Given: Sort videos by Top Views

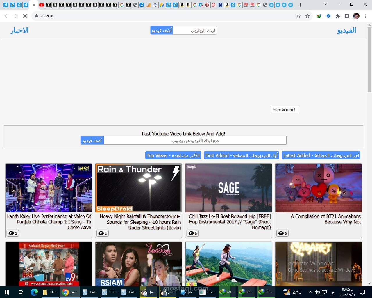Looking at the screenshot, I should [173, 155].
